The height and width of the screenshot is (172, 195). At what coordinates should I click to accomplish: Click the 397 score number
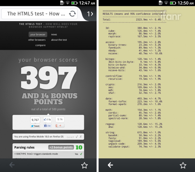coord(49,78)
